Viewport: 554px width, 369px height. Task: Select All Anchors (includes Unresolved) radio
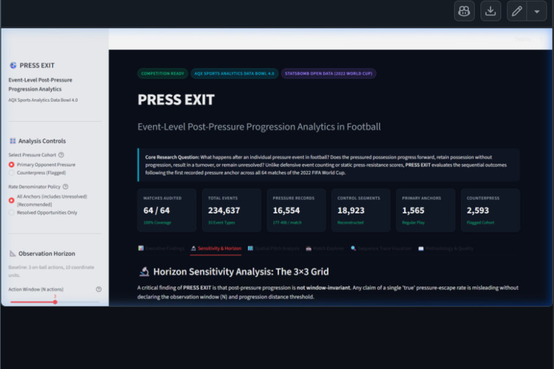pyautogui.click(x=11, y=200)
